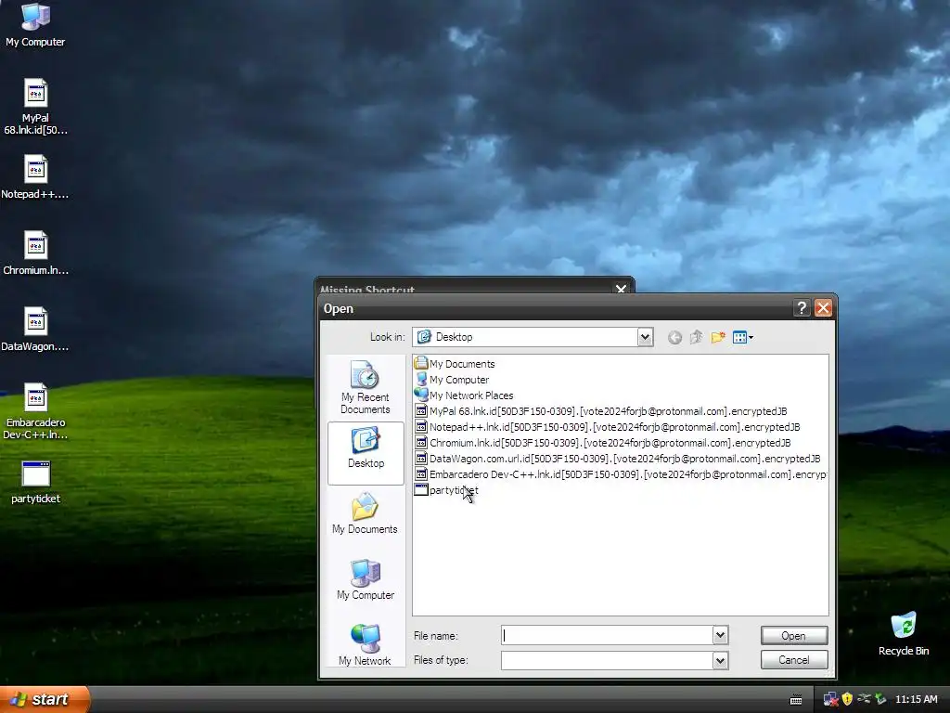Select the partyticket desktop icon
This screenshot has height=713, width=950.
35,483
